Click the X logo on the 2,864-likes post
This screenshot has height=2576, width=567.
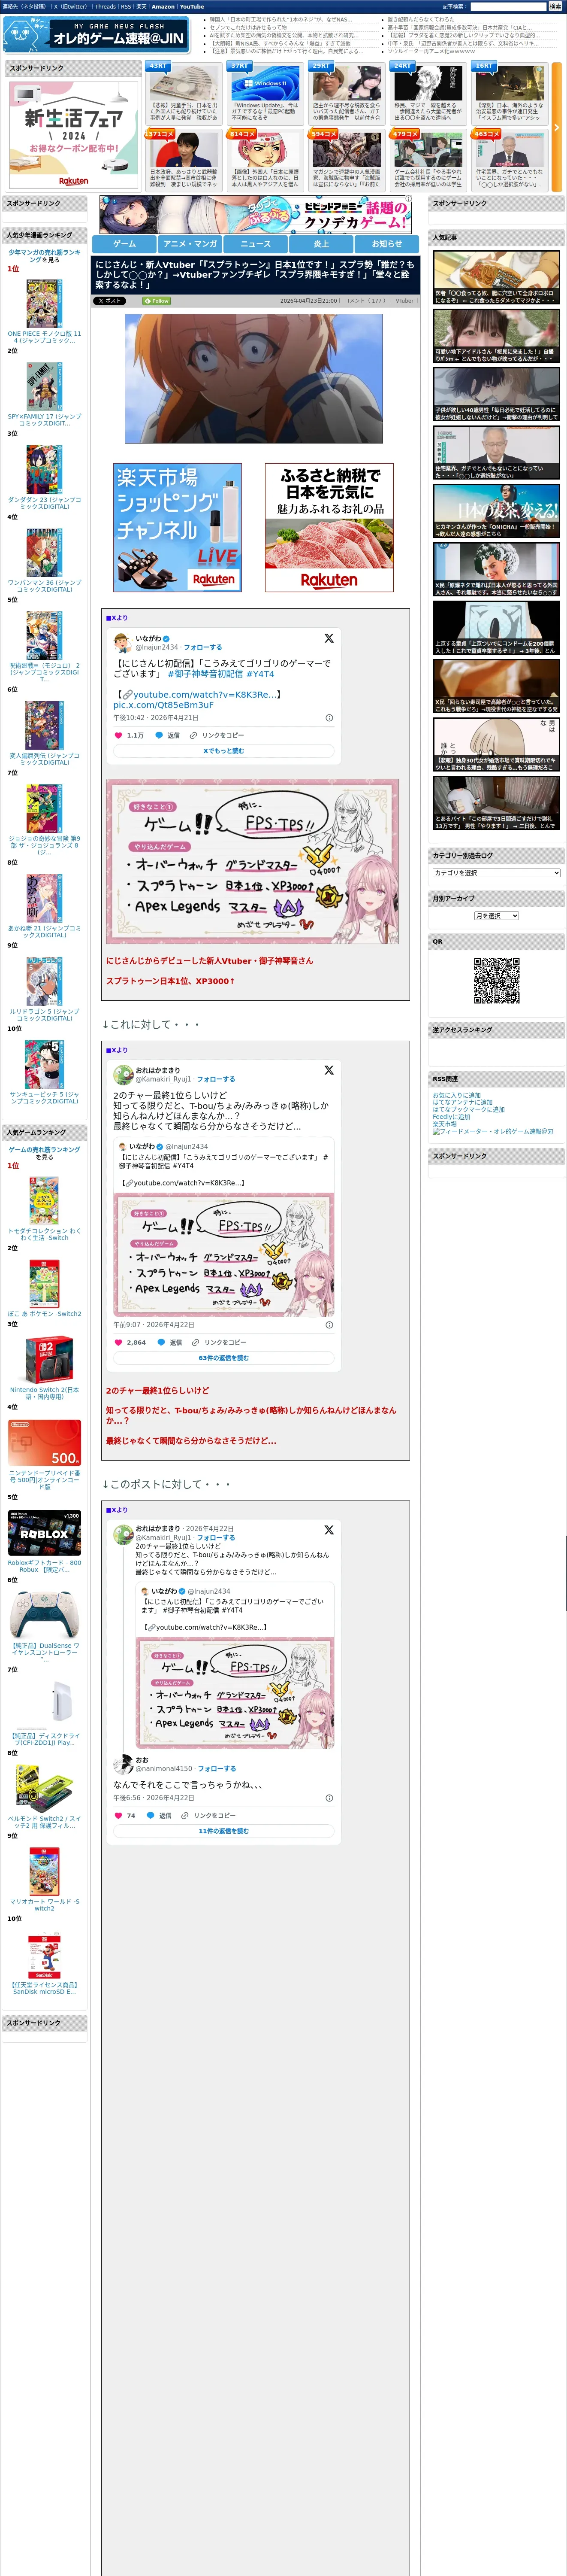point(329,1070)
